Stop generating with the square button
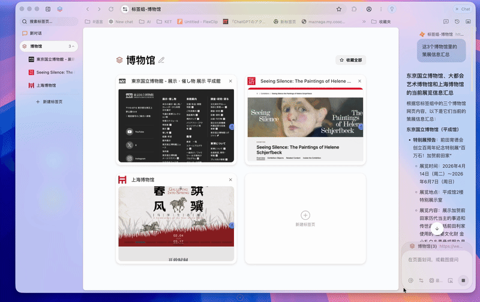 (463, 280)
